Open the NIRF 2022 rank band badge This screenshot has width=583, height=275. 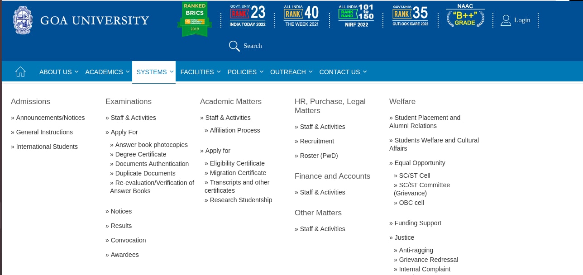(x=356, y=16)
